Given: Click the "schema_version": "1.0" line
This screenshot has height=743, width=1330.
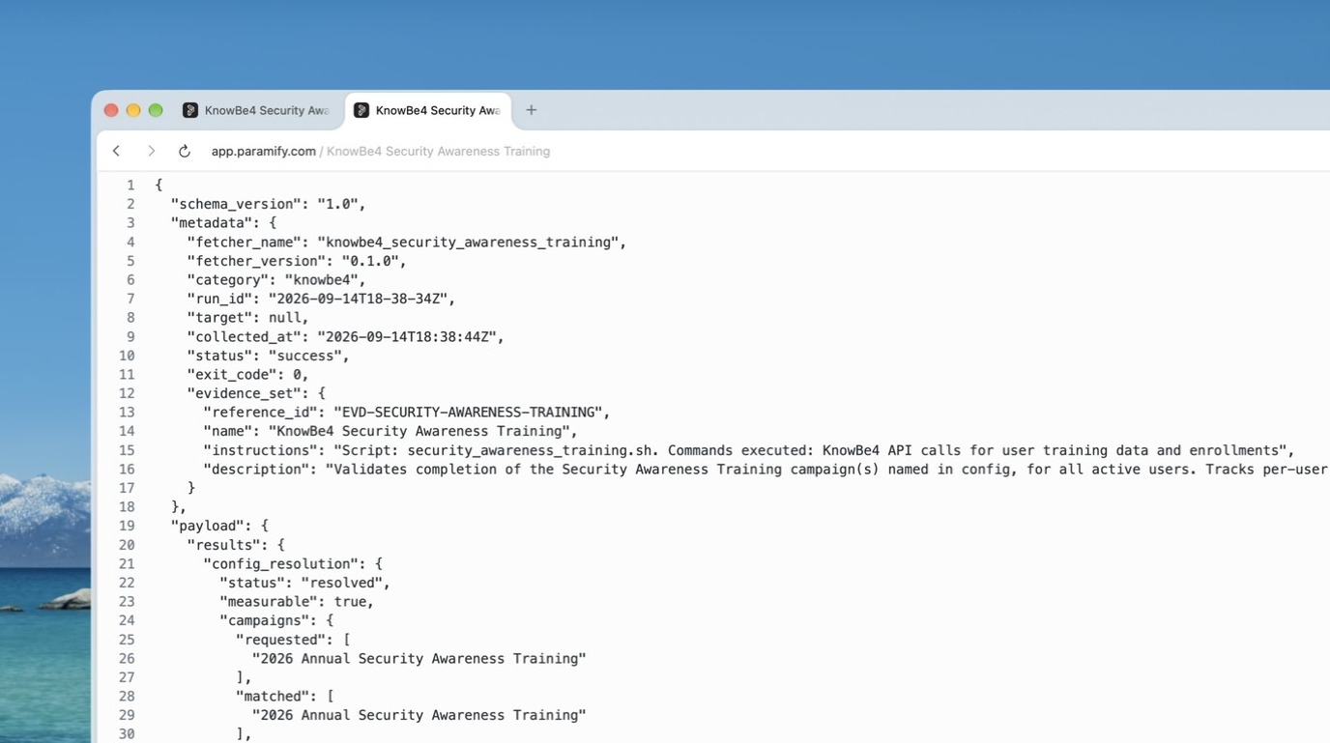Looking at the screenshot, I should pyautogui.click(x=268, y=204).
